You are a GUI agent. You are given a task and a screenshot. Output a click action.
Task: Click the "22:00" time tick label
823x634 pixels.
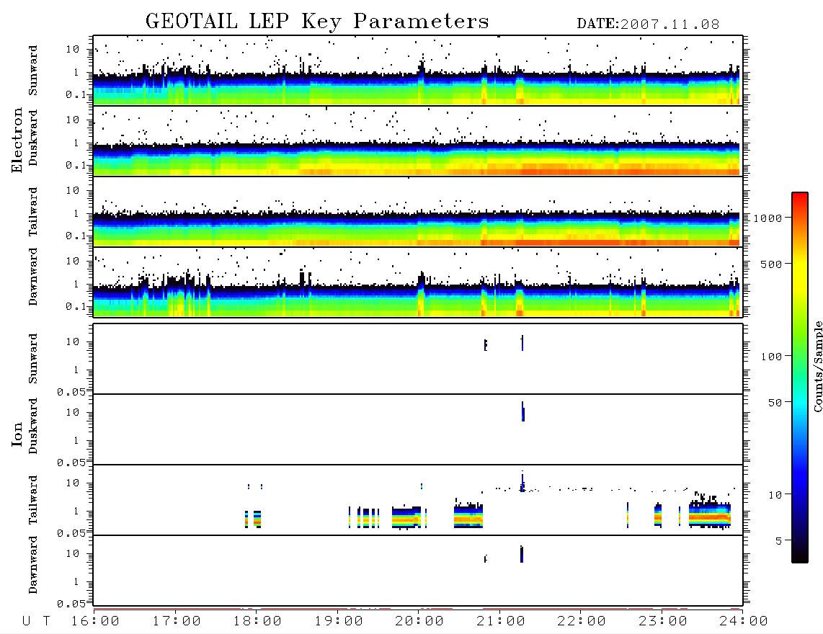(x=582, y=621)
